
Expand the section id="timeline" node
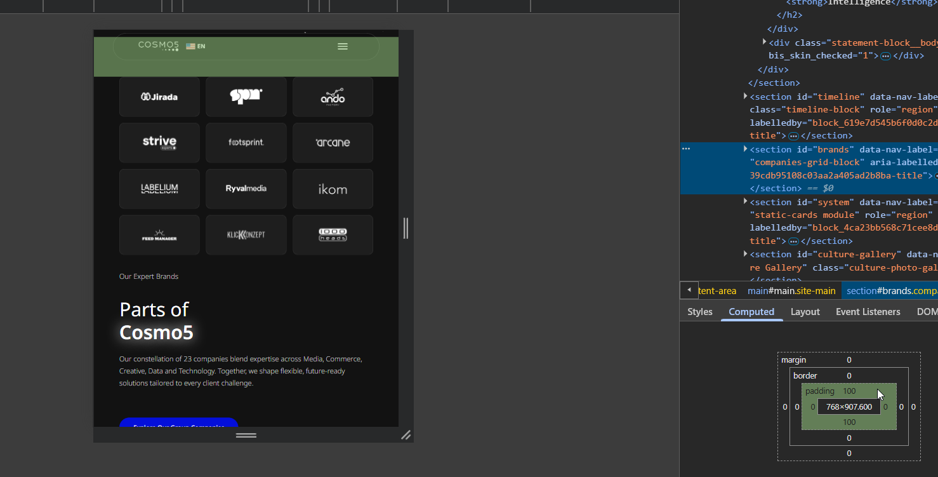[x=746, y=96]
